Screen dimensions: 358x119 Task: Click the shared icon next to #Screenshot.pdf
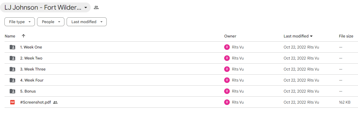(55, 102)
